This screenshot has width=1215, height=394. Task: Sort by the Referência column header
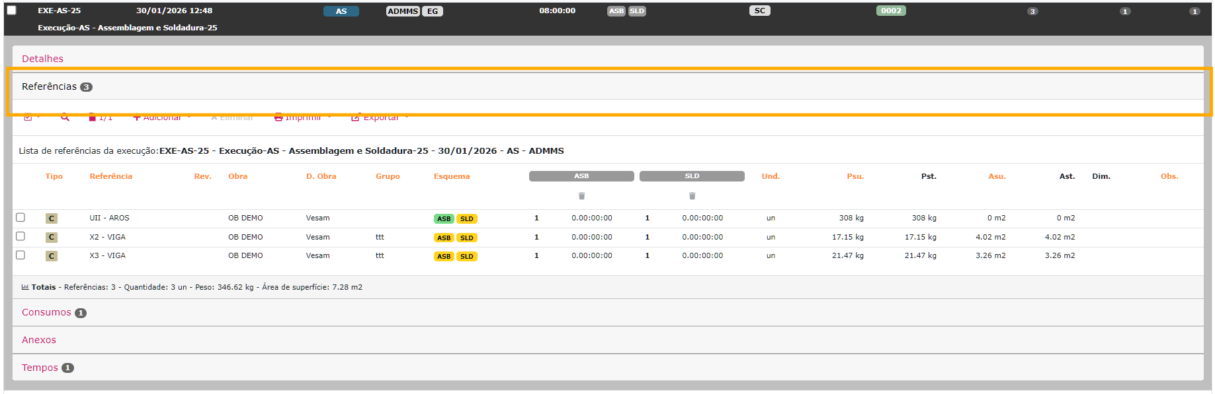click(110, 176)
